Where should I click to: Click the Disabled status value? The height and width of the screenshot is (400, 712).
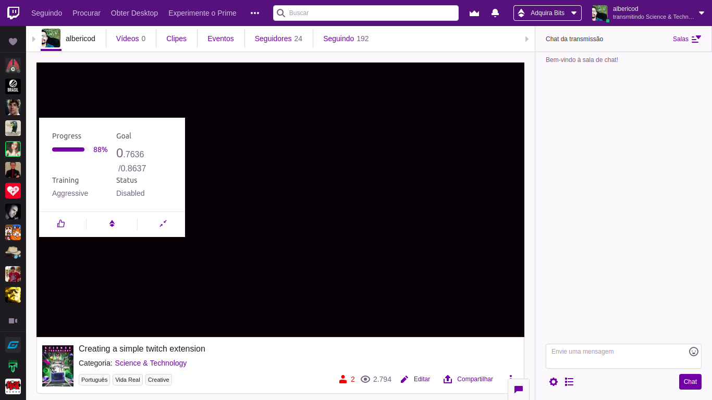(x=130, y=193)
